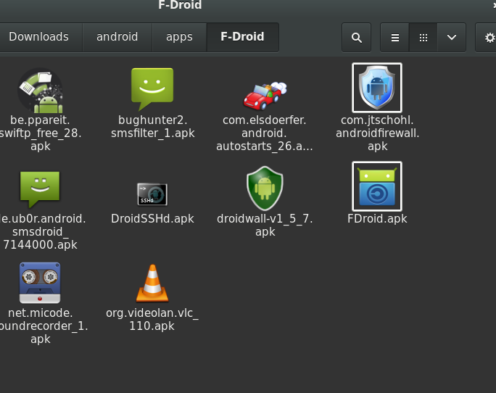Image resolution: width=496 pixels, height=393 pixels.
Task: Click the FDroid.apk file name
Action: pyautogui.click(x=377, y=219)
